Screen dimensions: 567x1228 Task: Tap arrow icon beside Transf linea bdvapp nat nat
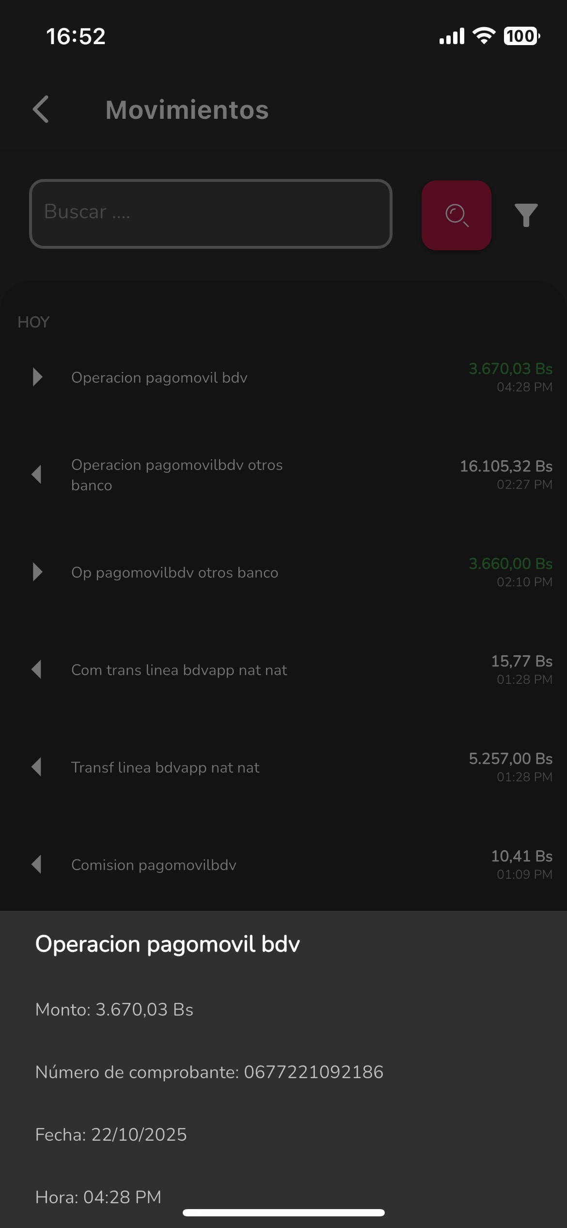tap(36, 767)
